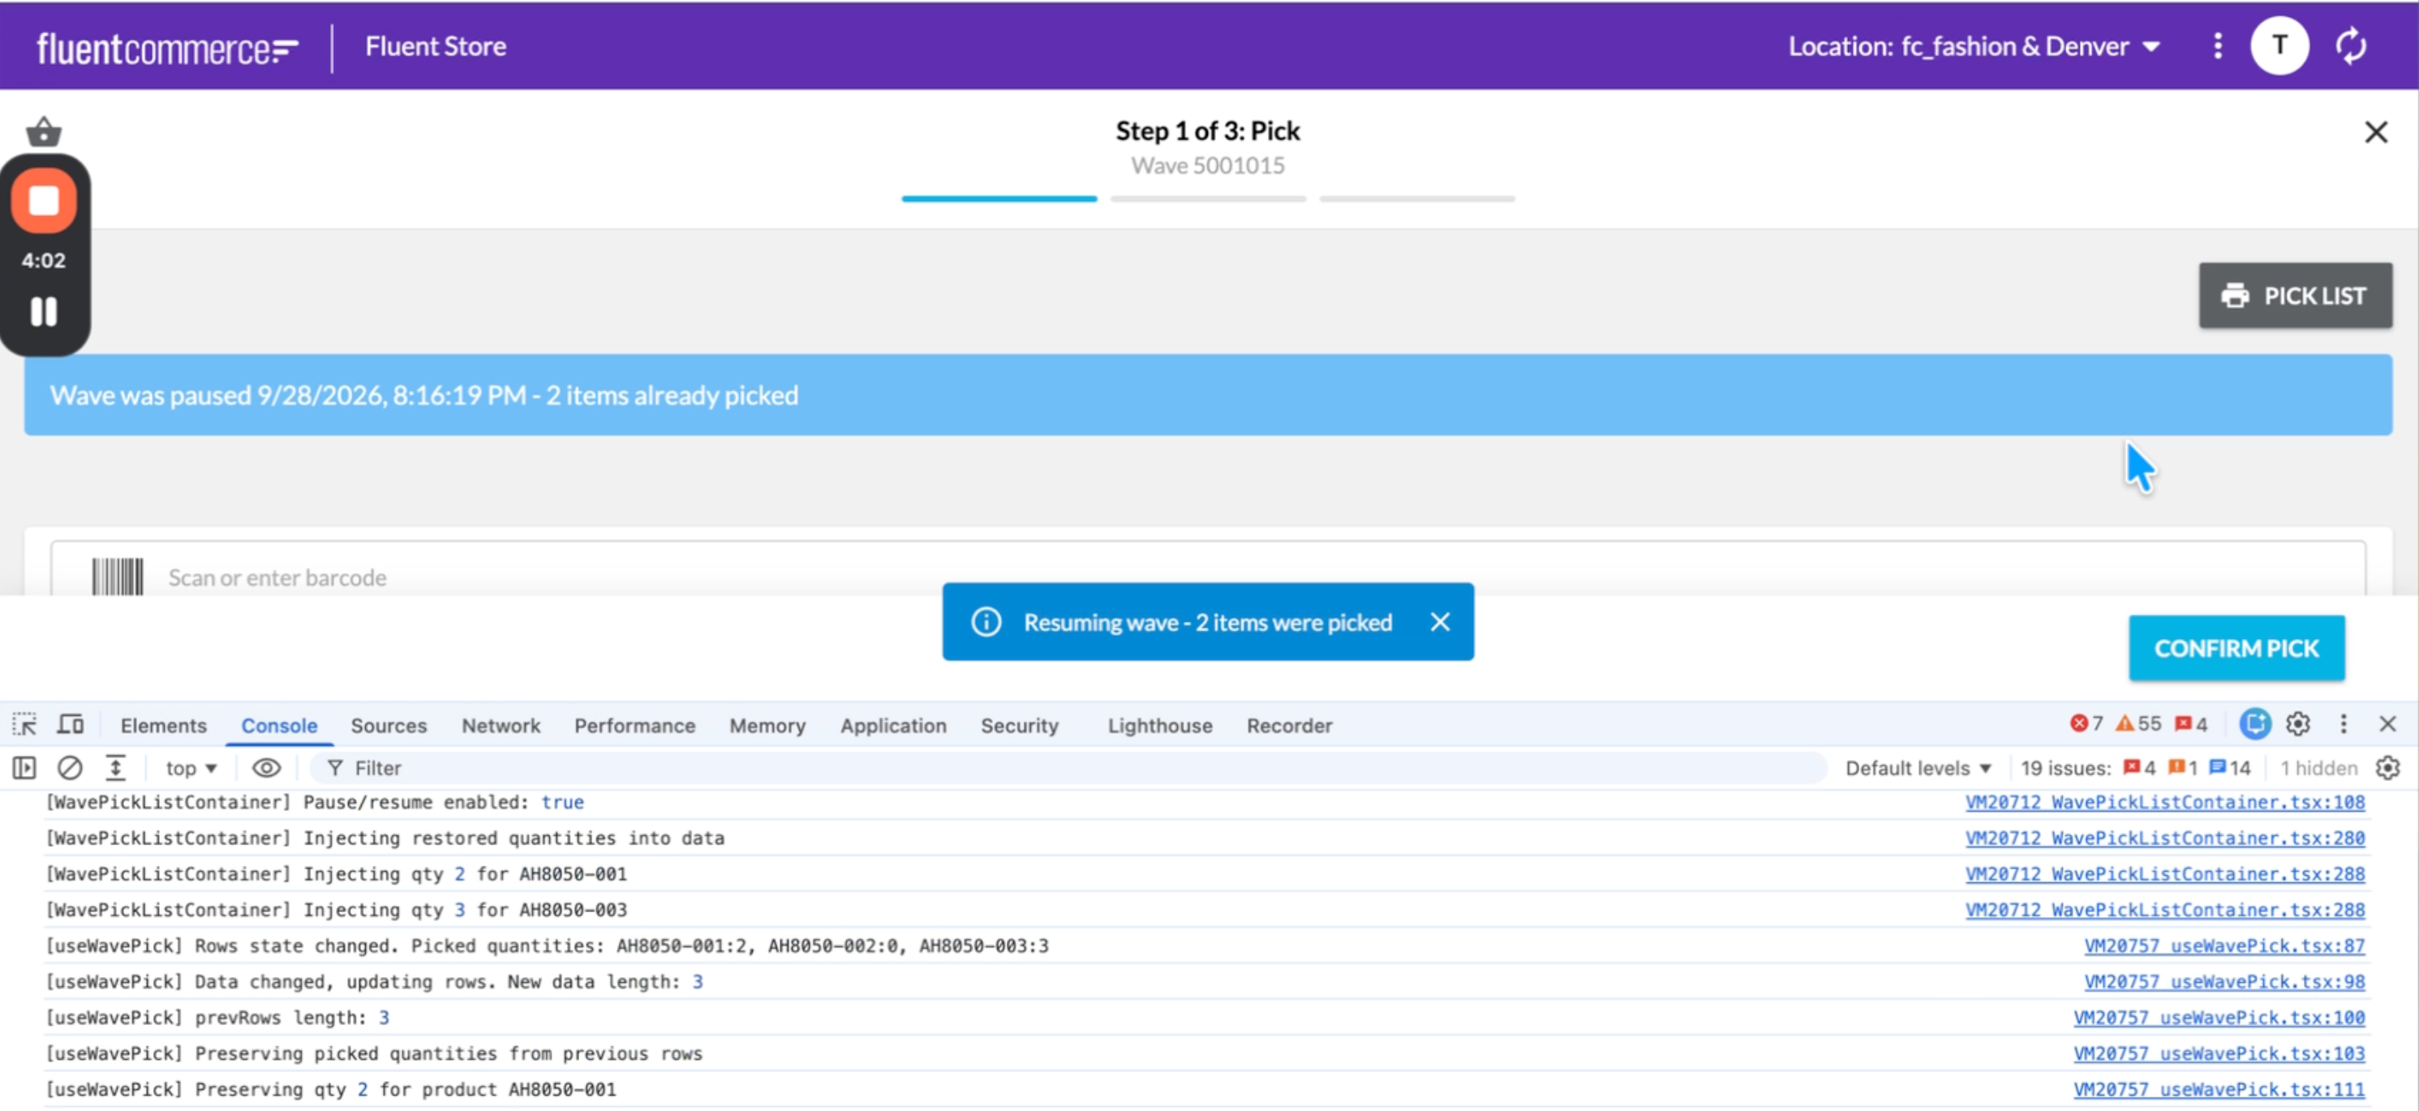Click the fluentcommerce logo
This screenshot has height=1111, width=2419.
pos(168,47)
